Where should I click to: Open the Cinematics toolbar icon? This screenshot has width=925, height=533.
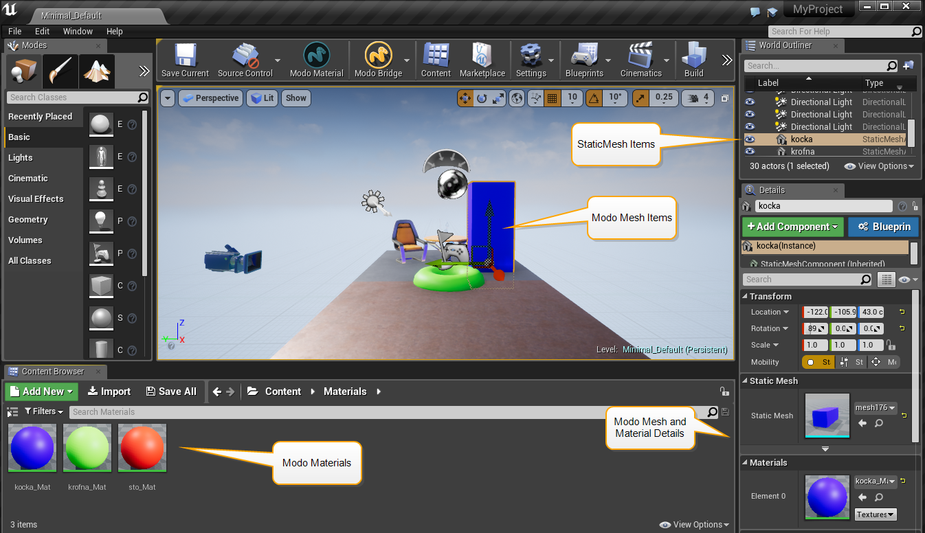(640, 60)
